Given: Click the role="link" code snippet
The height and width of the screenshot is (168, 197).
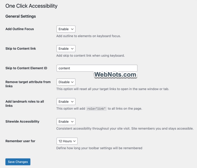Looking at the screenshot, I should (x=96, y=109).
